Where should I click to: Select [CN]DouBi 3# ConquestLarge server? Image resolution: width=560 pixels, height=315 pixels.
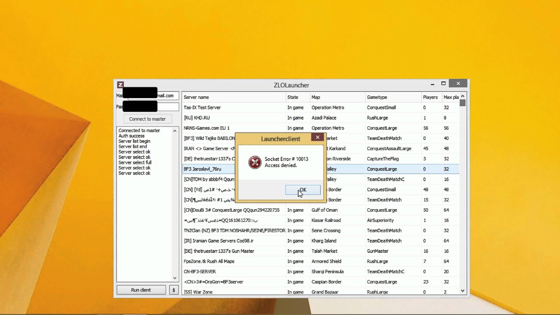321,210
